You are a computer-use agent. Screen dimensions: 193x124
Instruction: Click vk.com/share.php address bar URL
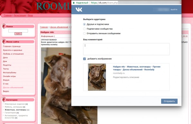pyautogui.click(x=104, y=3)
